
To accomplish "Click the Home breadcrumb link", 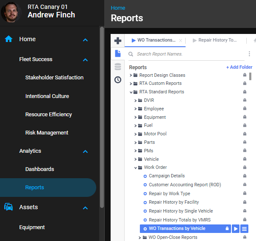I will click(x=118, y=8).
